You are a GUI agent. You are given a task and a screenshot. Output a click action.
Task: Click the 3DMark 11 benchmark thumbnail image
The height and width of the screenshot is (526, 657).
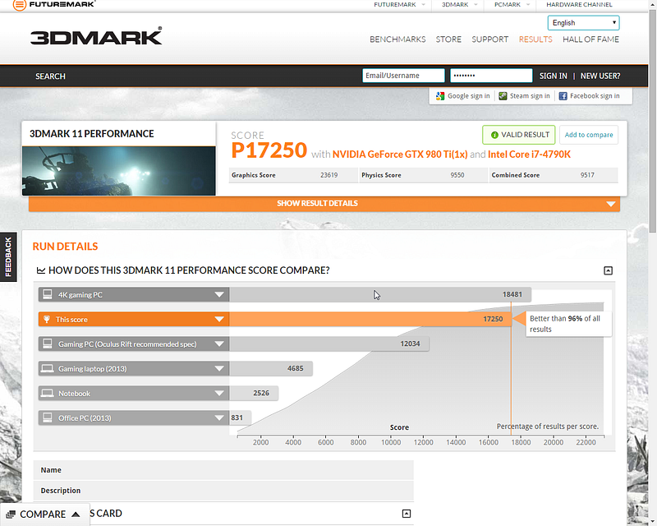click(118, 171)
